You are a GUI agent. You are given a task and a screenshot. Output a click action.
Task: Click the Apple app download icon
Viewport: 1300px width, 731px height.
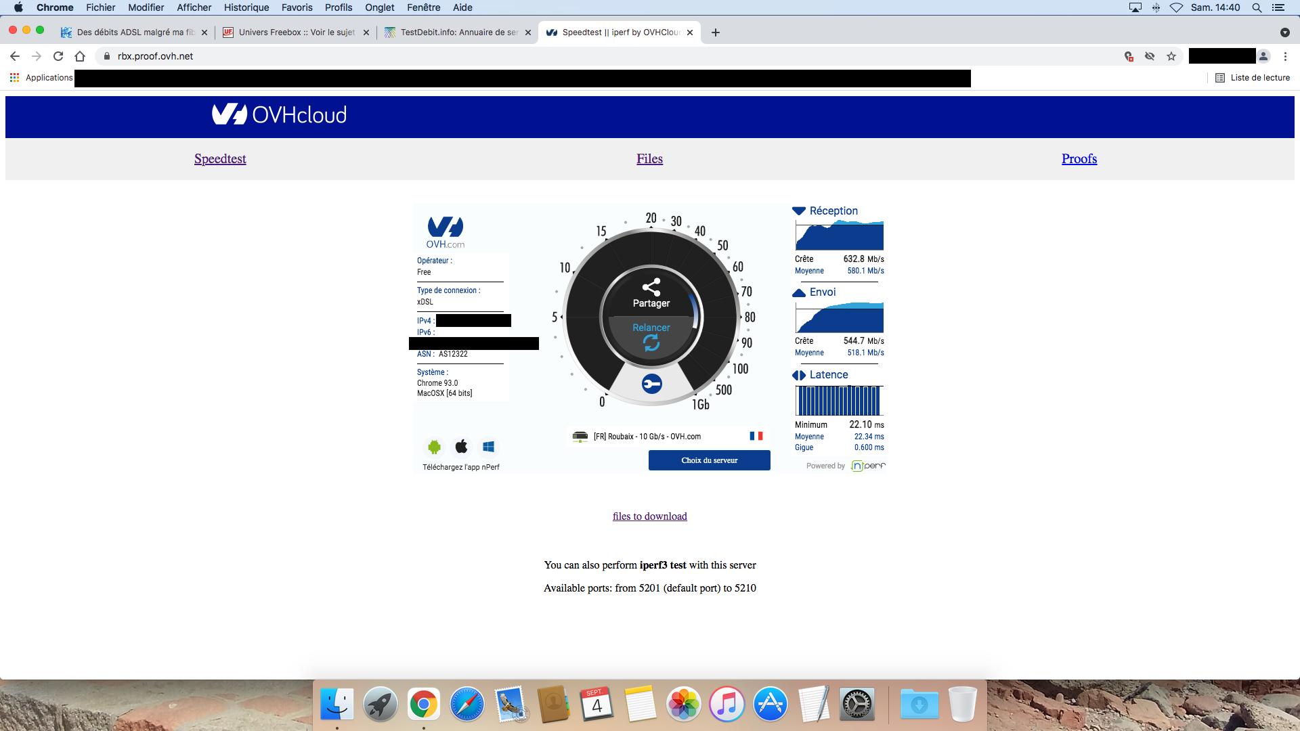click(x=461, y=447)
